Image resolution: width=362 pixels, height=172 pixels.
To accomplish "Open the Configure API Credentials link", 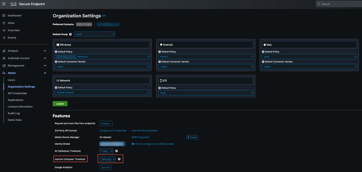I will click(113, 130).
